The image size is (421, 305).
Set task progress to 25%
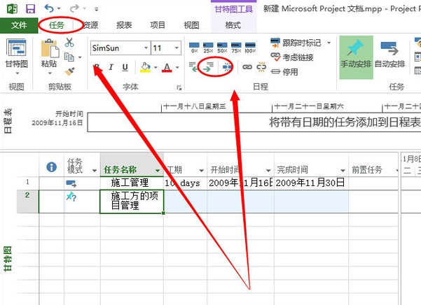point(208,47)
